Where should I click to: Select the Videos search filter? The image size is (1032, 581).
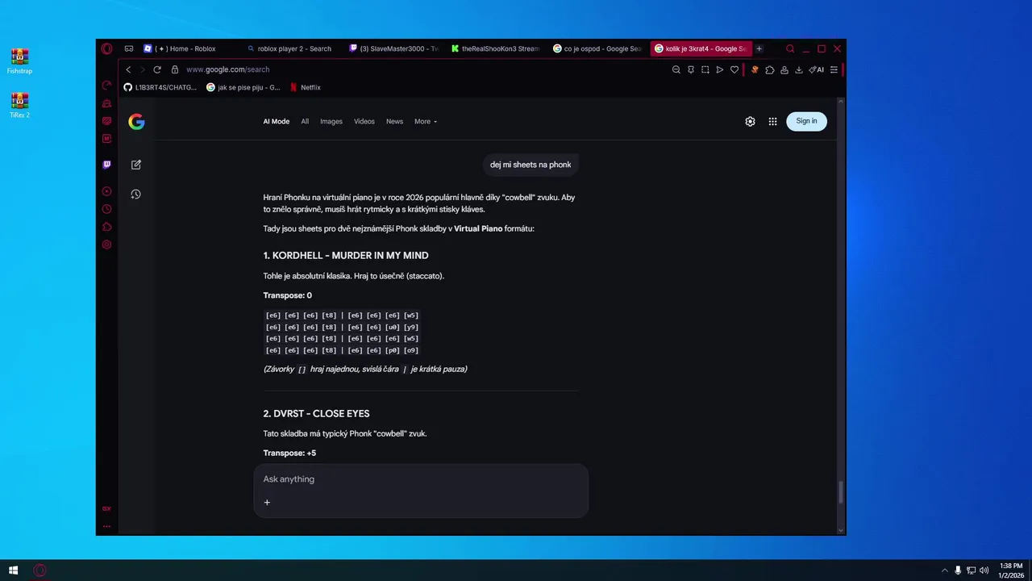pos(364,121)
